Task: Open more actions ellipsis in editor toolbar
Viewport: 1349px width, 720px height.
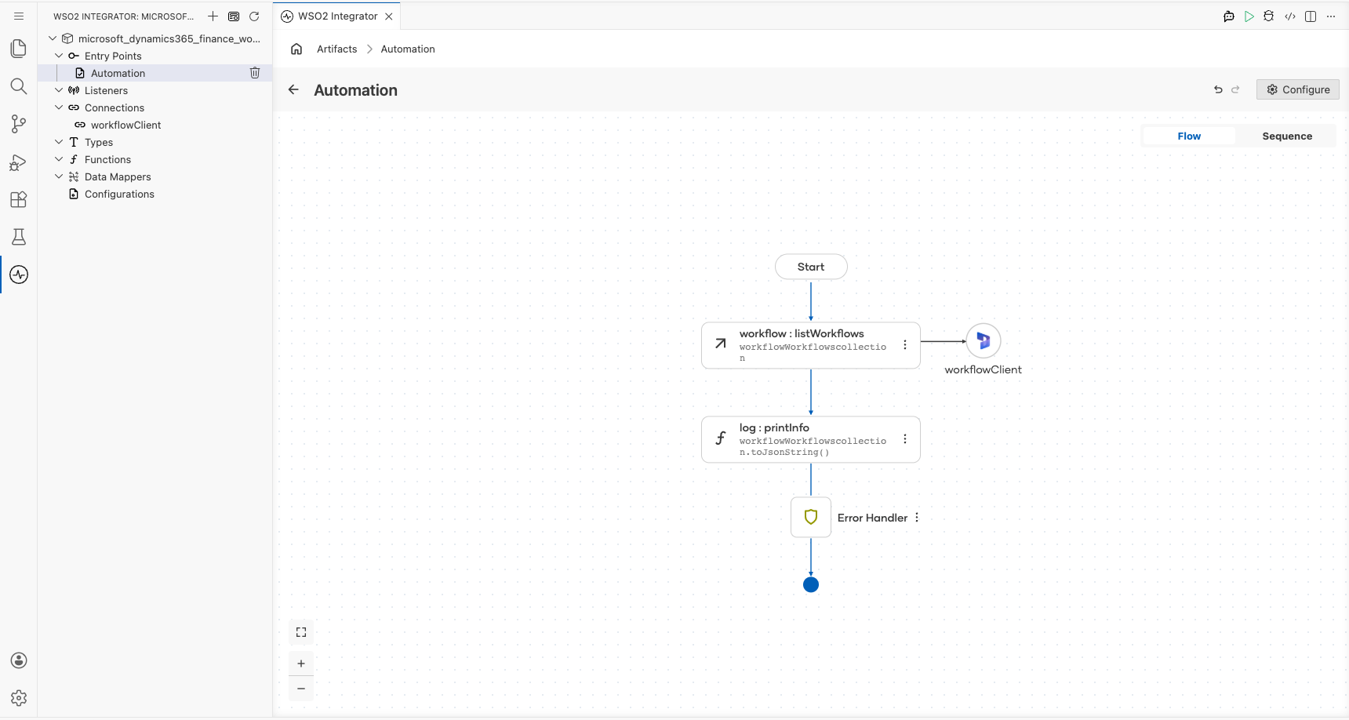Action: [x=1331, y=16]
